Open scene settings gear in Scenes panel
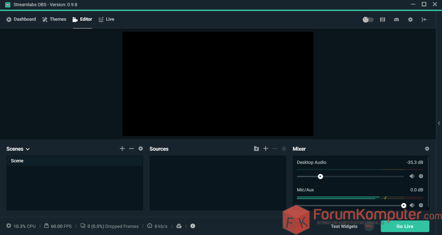The width and height of the screenshot is (442, 235). 141,149
